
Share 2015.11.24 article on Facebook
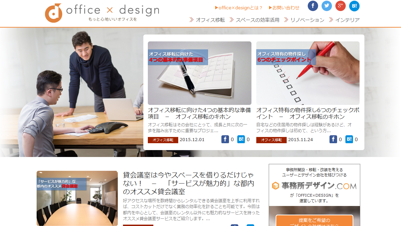(x=333, y=139)
